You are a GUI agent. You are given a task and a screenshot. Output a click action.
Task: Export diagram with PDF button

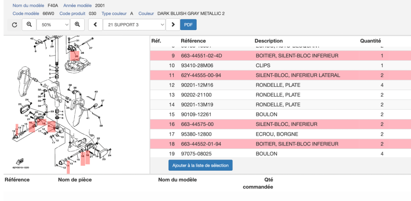(x=188, y=25)
